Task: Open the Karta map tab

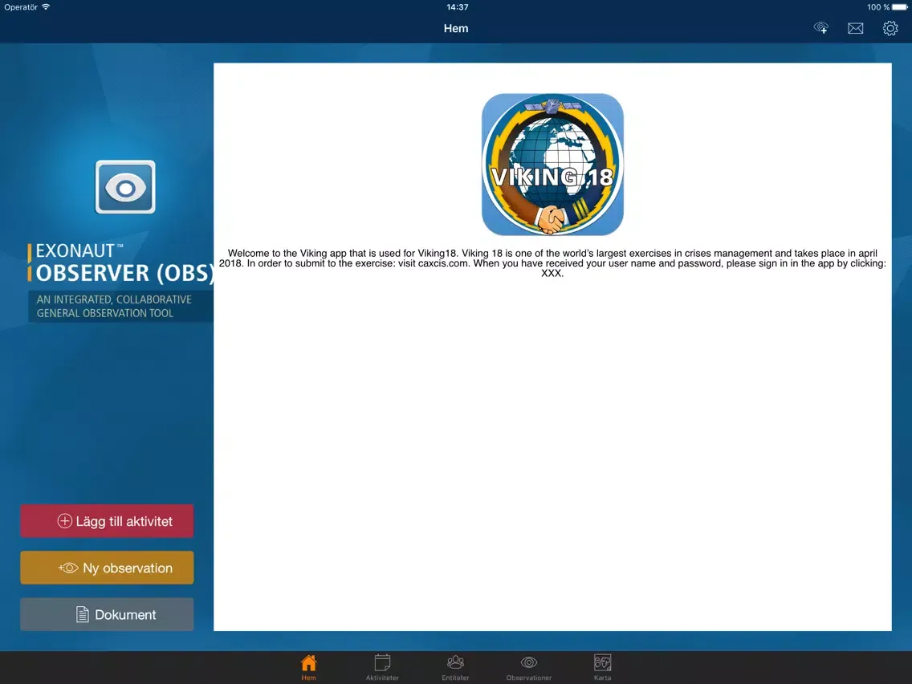Action: 602,667
